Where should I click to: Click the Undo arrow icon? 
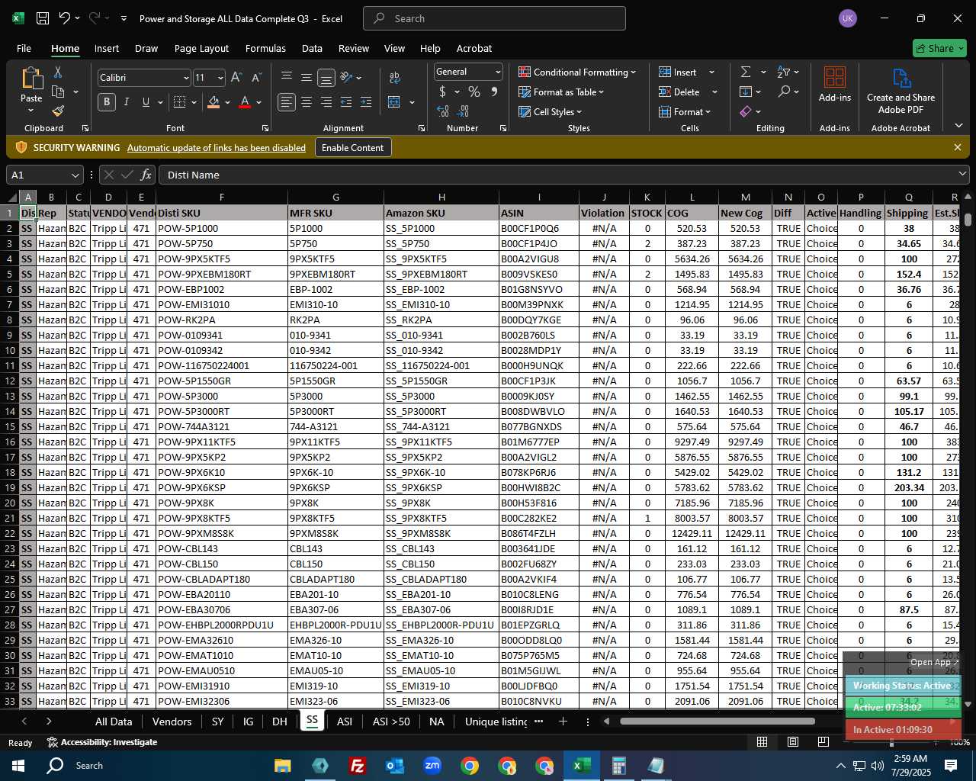[64, 18]
